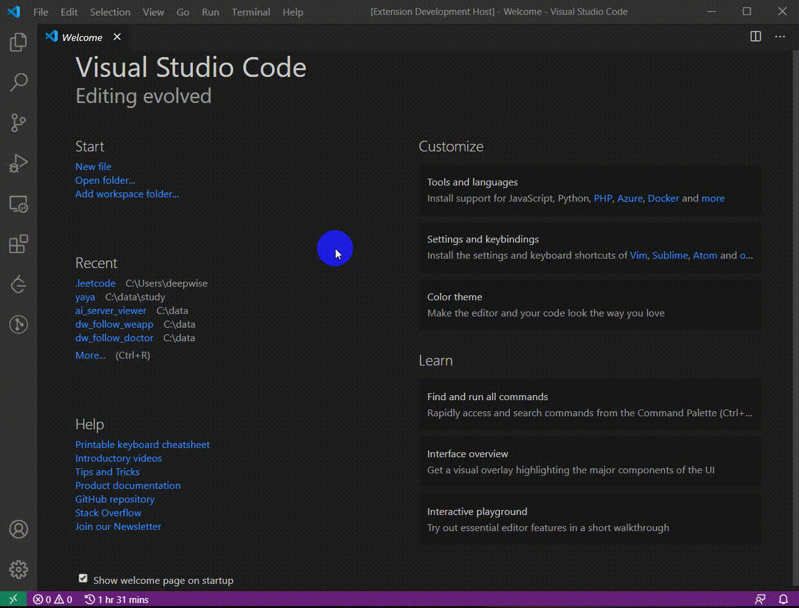
Task: Toggle Show welcome page on startup checkbox
Action: click(x=83, y=578)
